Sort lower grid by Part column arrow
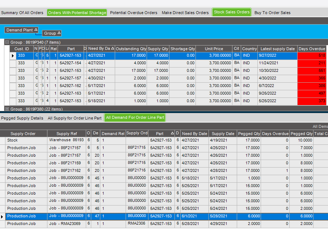This screenshot has height=247, width=328. (x=172, y=134)
